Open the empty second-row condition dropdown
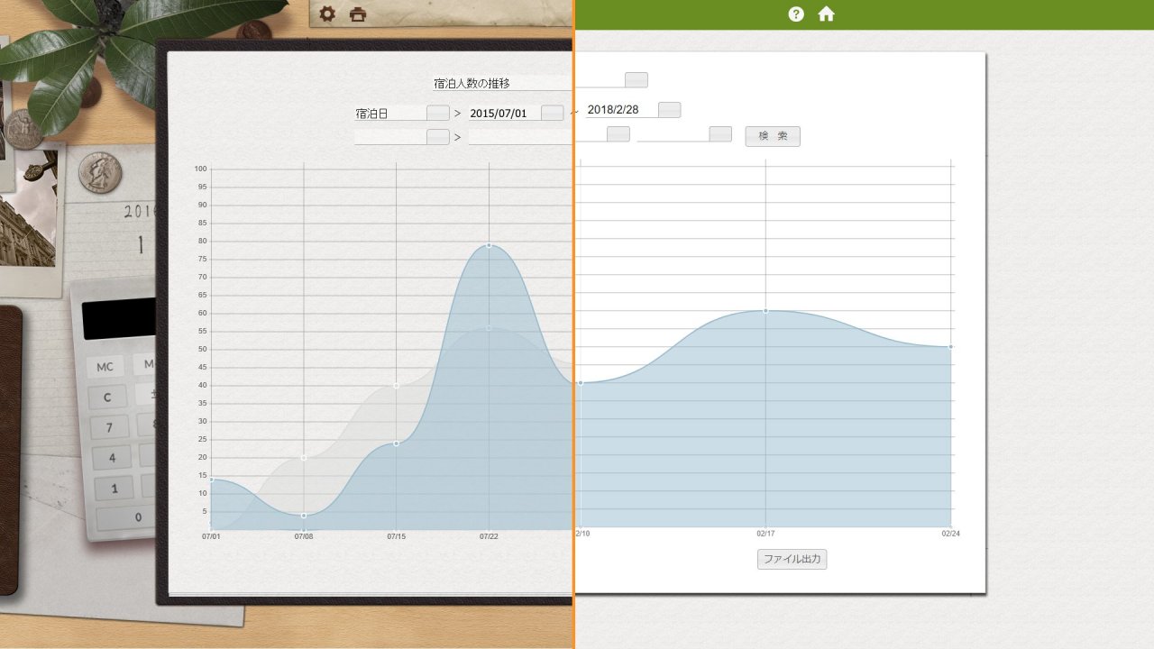 pyautogui.click(x=437, y=137)
